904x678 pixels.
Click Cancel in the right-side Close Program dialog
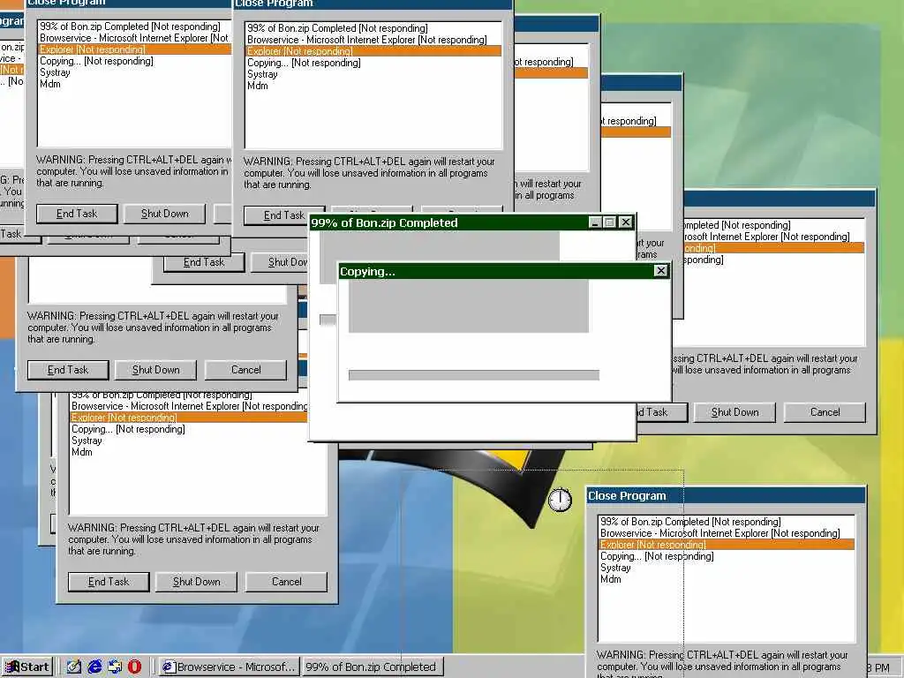click(x=825, y=412)
